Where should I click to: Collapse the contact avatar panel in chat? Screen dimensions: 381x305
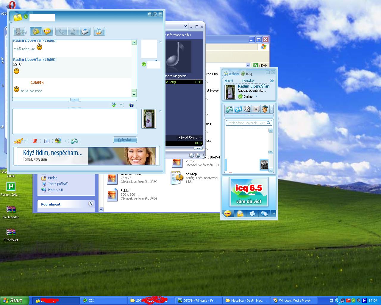click(160, 42)
